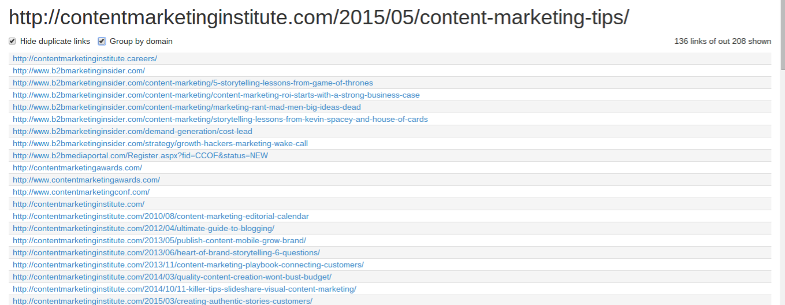
Task: Open the 2014/10 11-killer-tips-slideshare-visual-content-marketing link
Action: 184,289
